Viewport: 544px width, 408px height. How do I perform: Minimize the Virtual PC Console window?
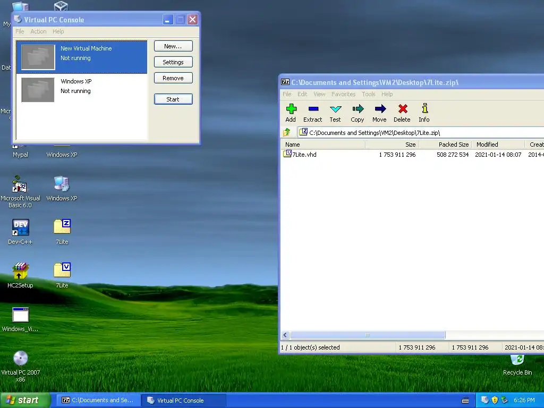tap(167, 20)
